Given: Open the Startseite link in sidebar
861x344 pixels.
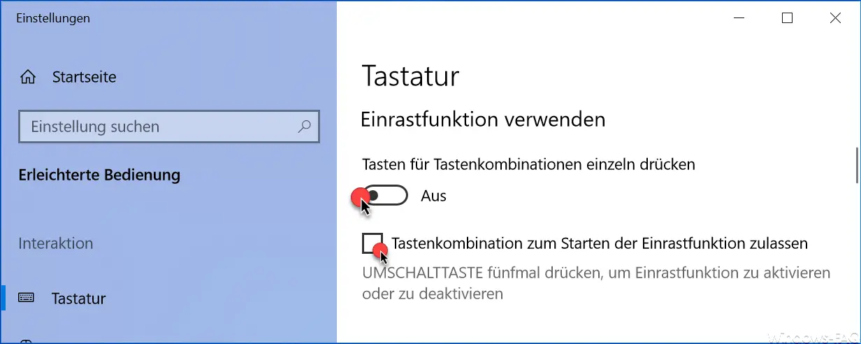Looking at the screenshot, I should coord(85,77).
